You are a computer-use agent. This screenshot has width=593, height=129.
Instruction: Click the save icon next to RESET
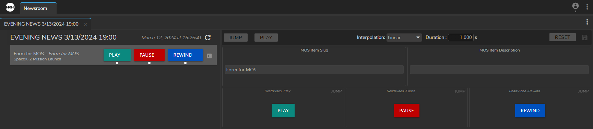point(585,38)
